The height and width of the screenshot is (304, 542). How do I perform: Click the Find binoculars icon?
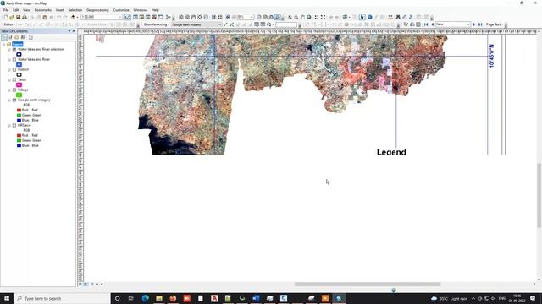tap(398, 17)
